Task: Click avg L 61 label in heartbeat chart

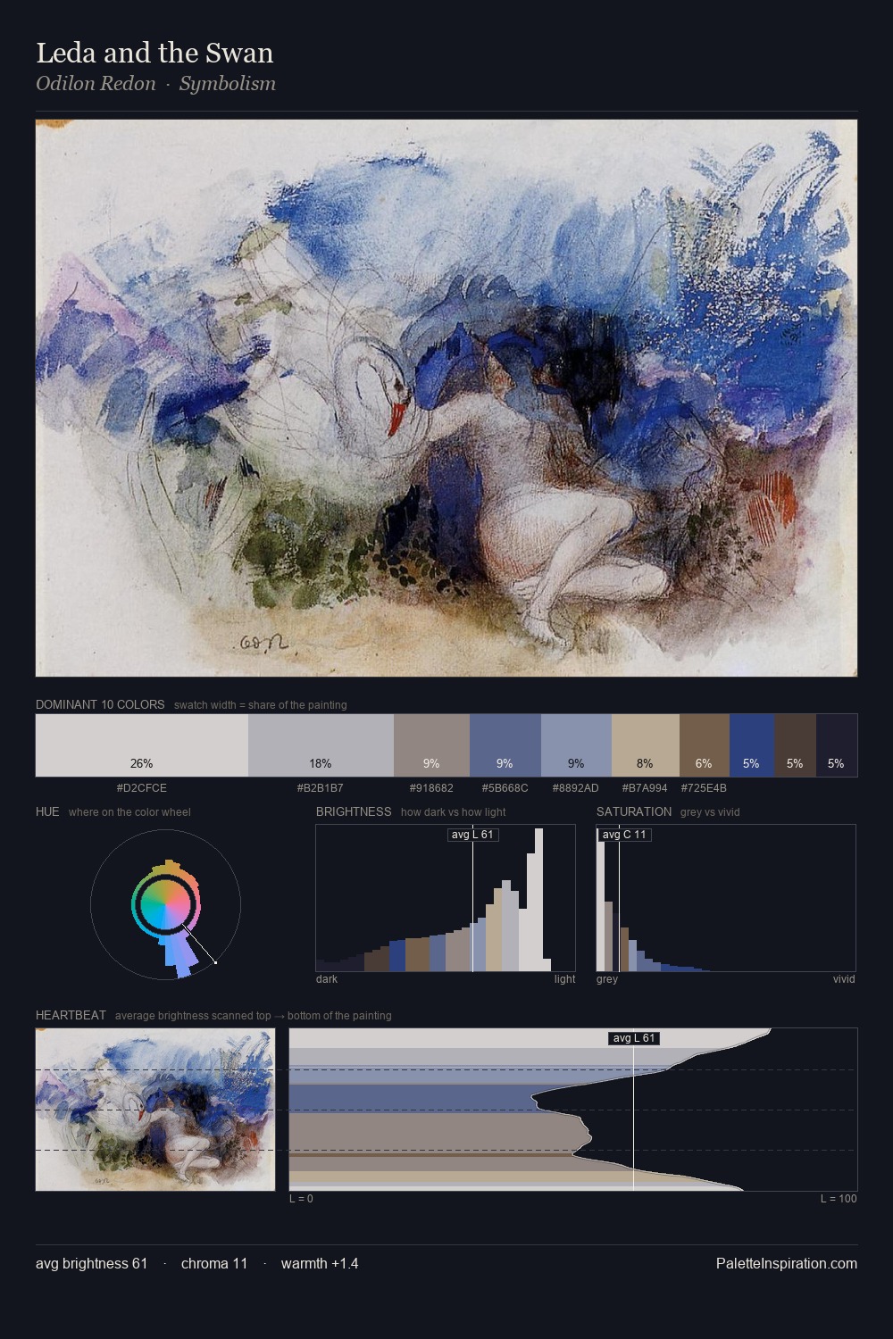Action: pos(634,1038)
